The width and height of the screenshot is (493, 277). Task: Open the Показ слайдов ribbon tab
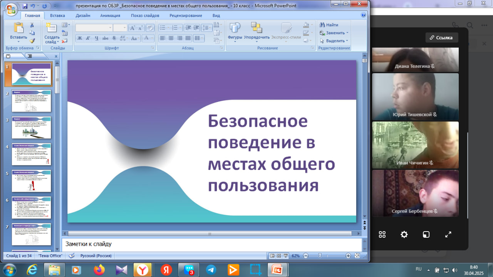(x=145, y=15)
